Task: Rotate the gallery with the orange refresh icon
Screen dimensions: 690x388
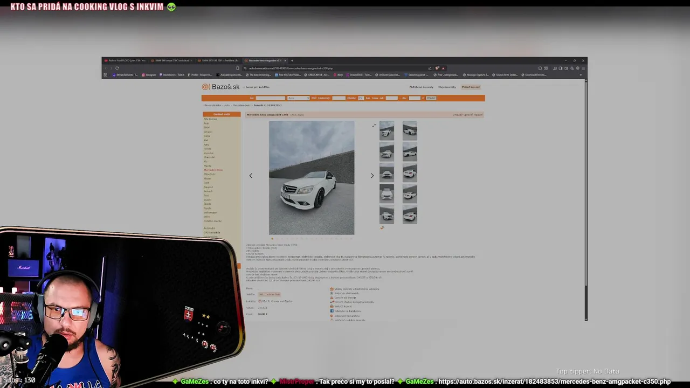Action: coord(382,227)
